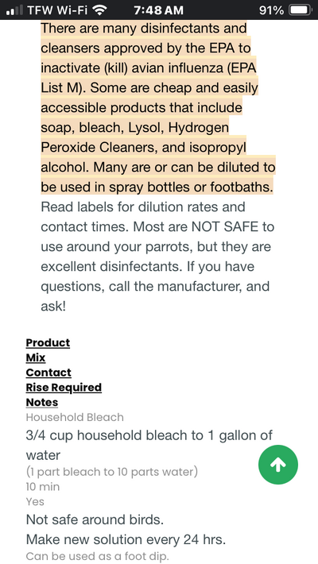Screen dimensions: 318x564
Task: Tap the Product column heading
Action: (48, 342)
